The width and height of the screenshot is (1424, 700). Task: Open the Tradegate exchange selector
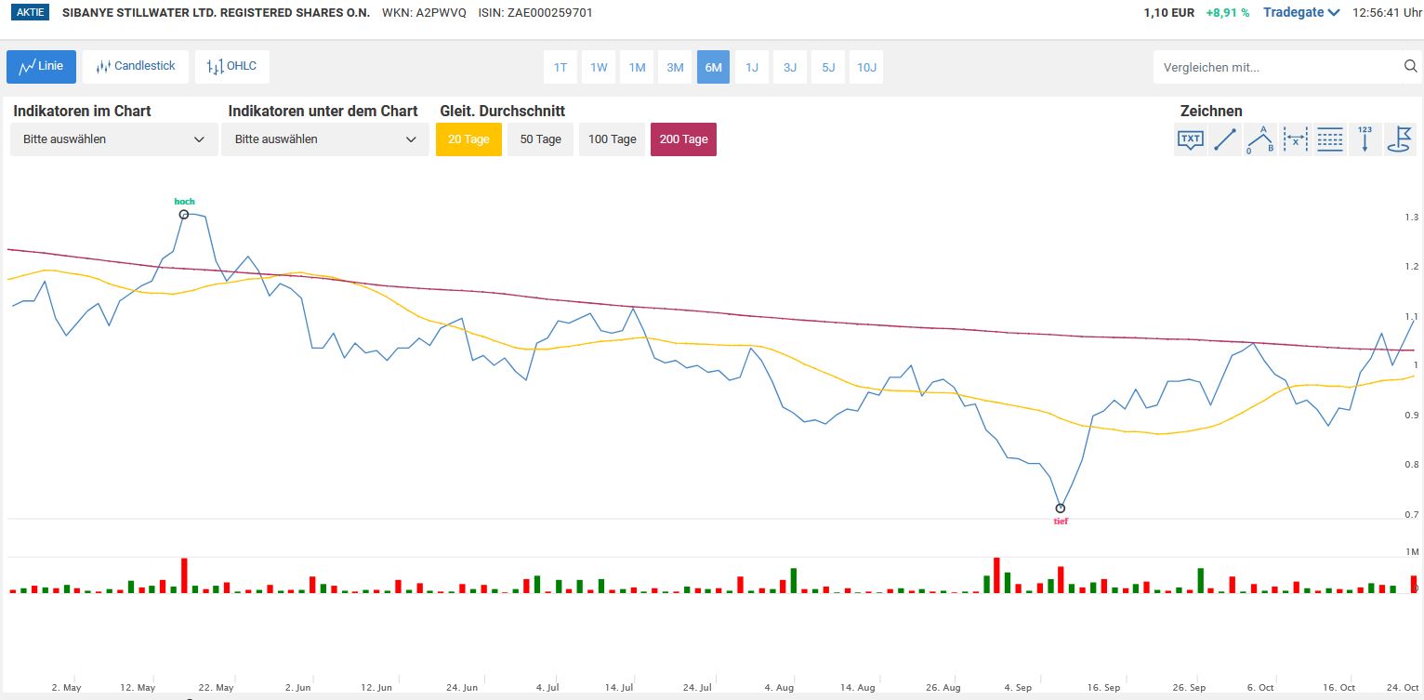1301,13
